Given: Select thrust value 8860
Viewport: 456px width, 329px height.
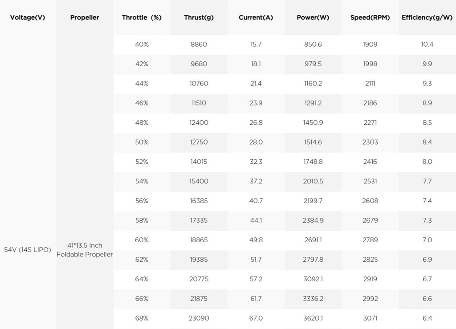Looking at the screenshot, I should point(199,45).
